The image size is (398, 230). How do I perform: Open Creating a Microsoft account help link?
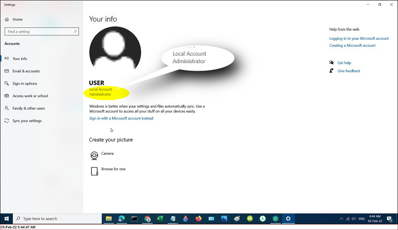(x=352, y=46)
